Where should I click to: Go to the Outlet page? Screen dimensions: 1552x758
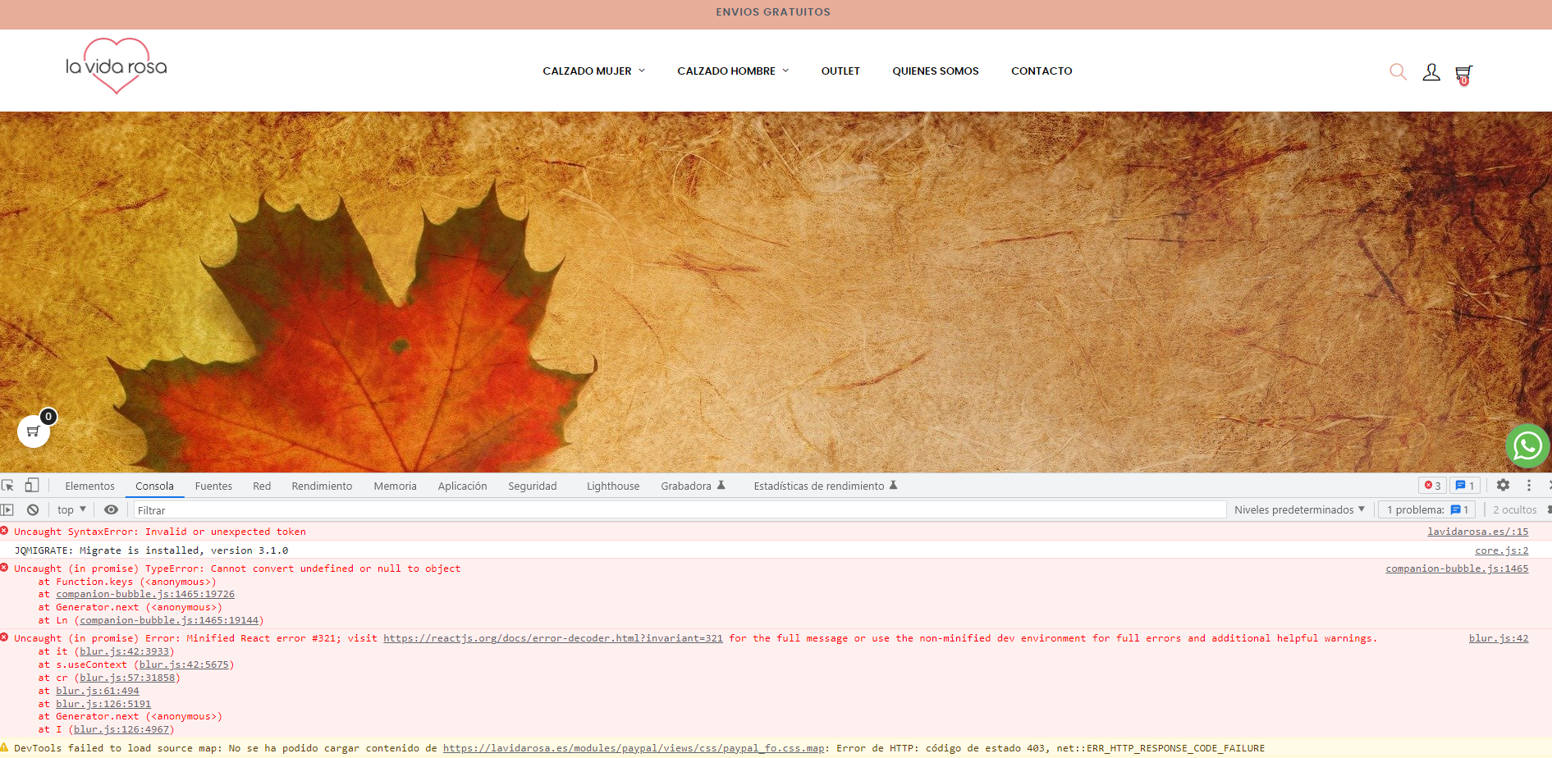[840, 71]
